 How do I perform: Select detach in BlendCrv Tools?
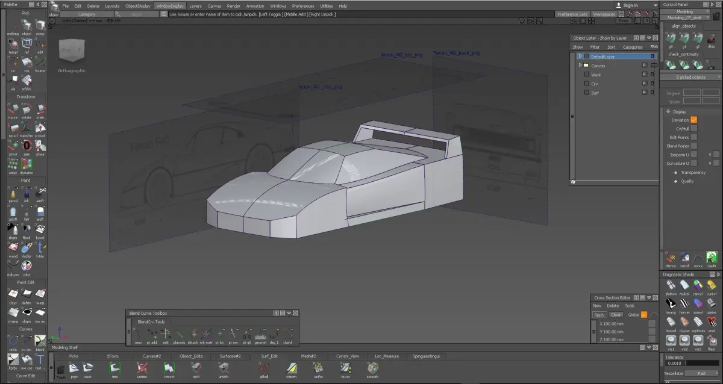point(193,336)
